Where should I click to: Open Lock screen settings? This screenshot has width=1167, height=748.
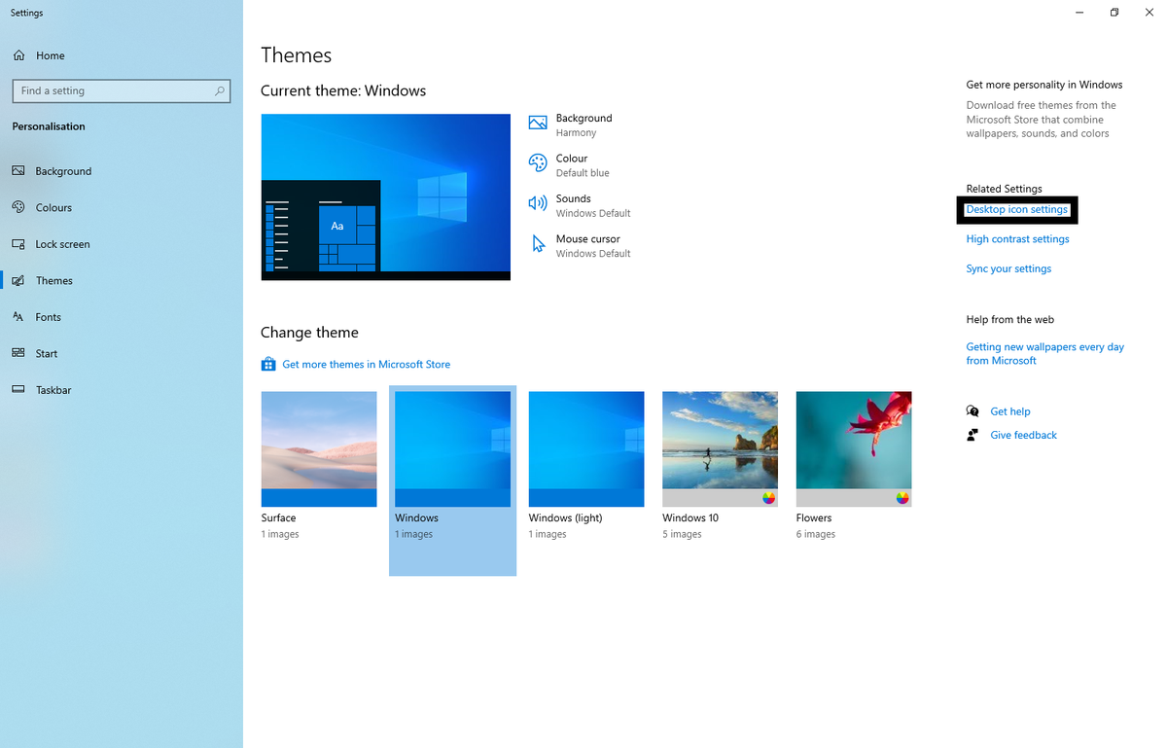tap(62, 243)
